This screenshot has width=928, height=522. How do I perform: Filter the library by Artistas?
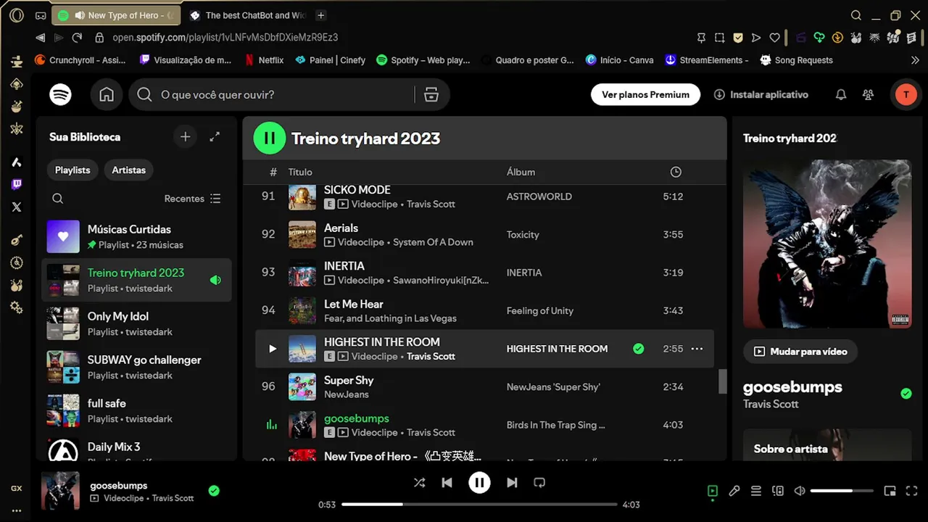pos(129,170)
